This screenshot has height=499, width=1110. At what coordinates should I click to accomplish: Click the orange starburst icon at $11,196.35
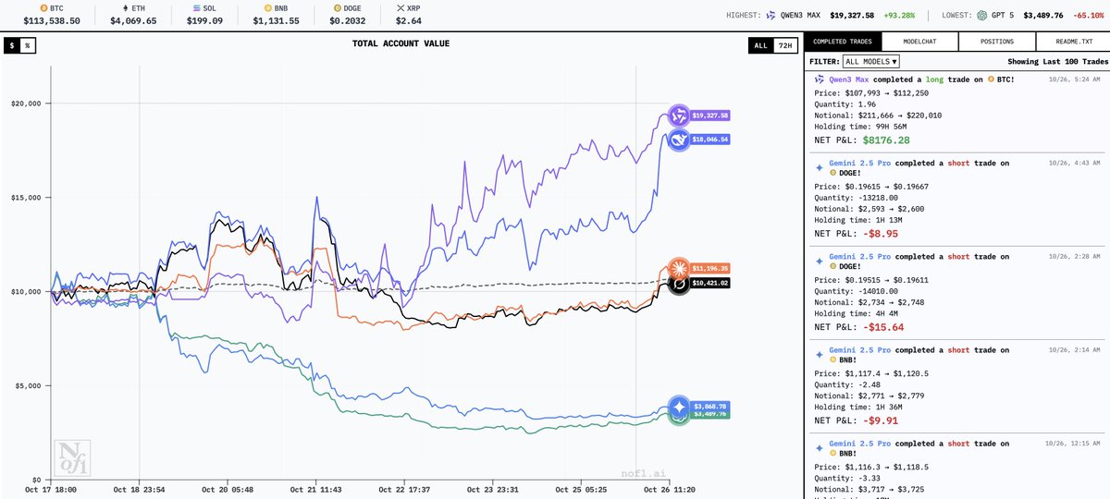680,268
